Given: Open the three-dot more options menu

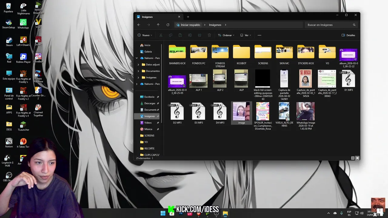Looking at the screenshot, I should coord(259,35).
